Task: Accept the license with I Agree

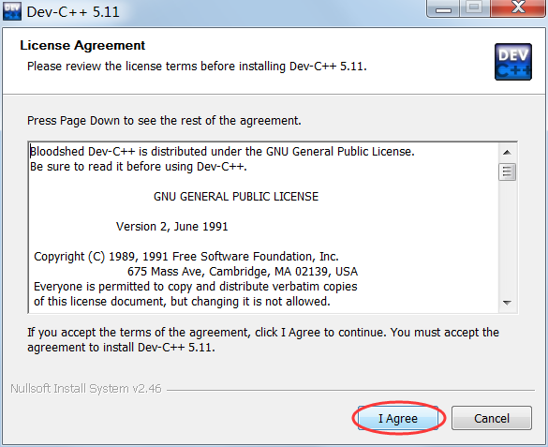Action: (398, 418)
